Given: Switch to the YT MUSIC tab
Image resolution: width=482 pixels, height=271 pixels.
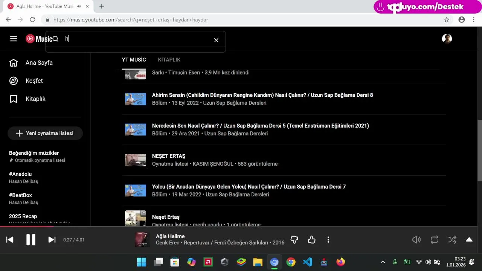Looking at the screenshot, I should point(134,60).
